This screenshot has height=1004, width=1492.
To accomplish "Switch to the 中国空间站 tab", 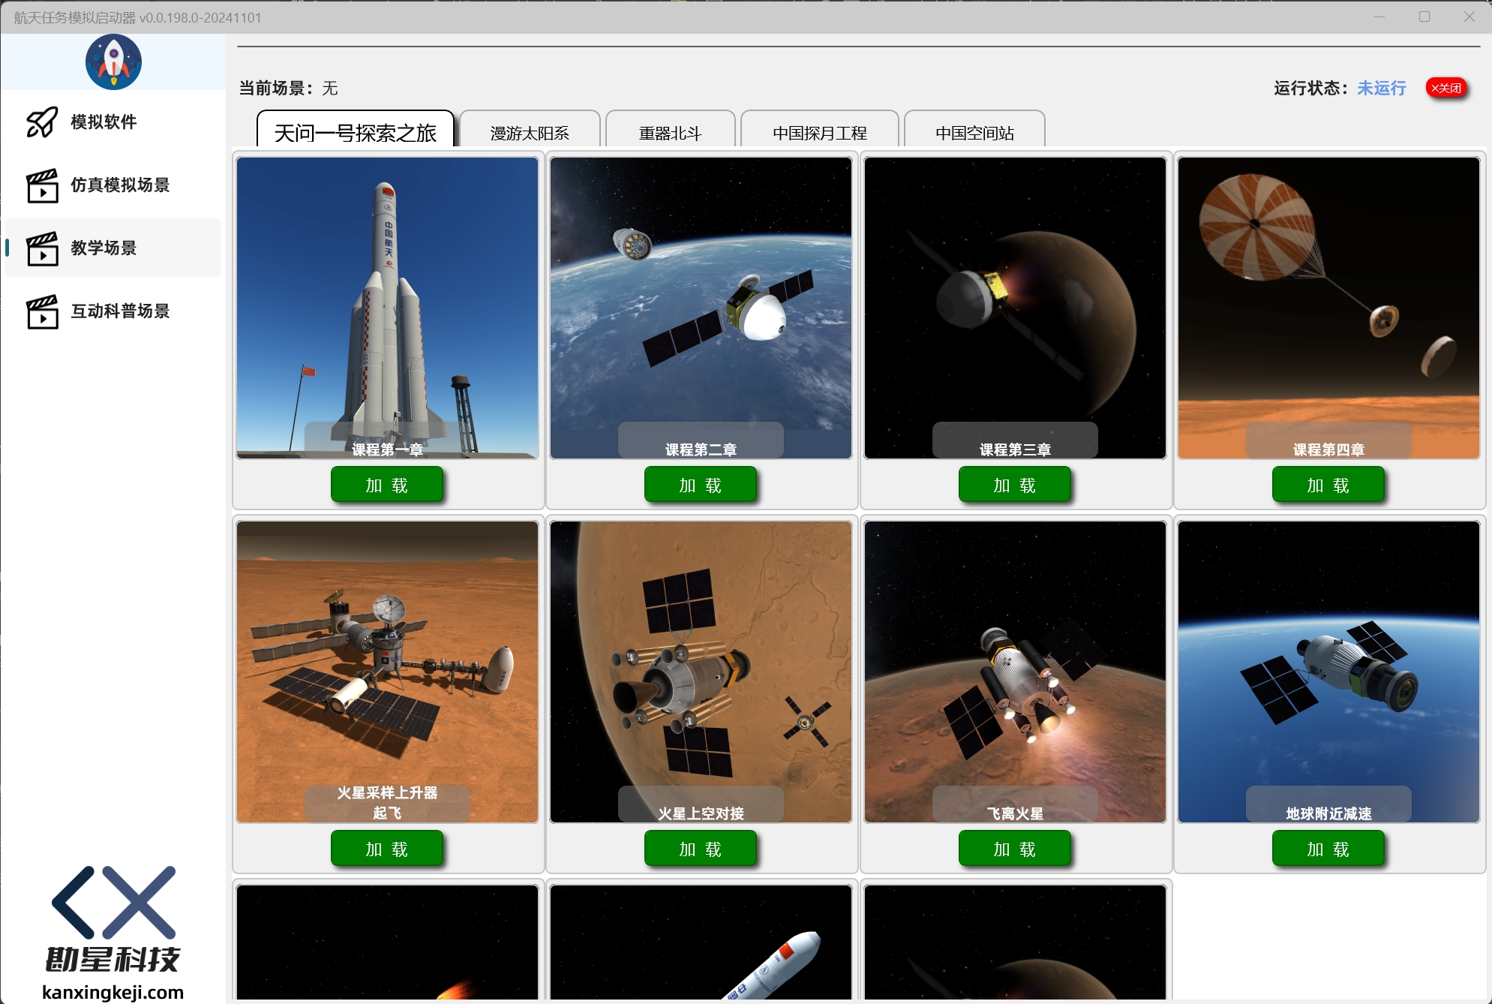I will [974, 129].
